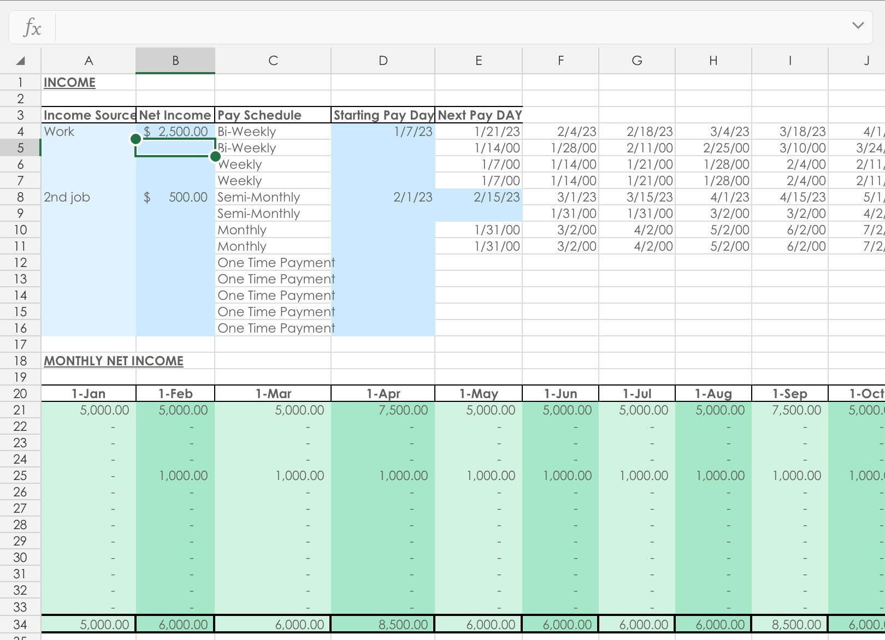885x640 pixels.
Task: Select all cells via the corner triangle
Action: tap(20, 60)
